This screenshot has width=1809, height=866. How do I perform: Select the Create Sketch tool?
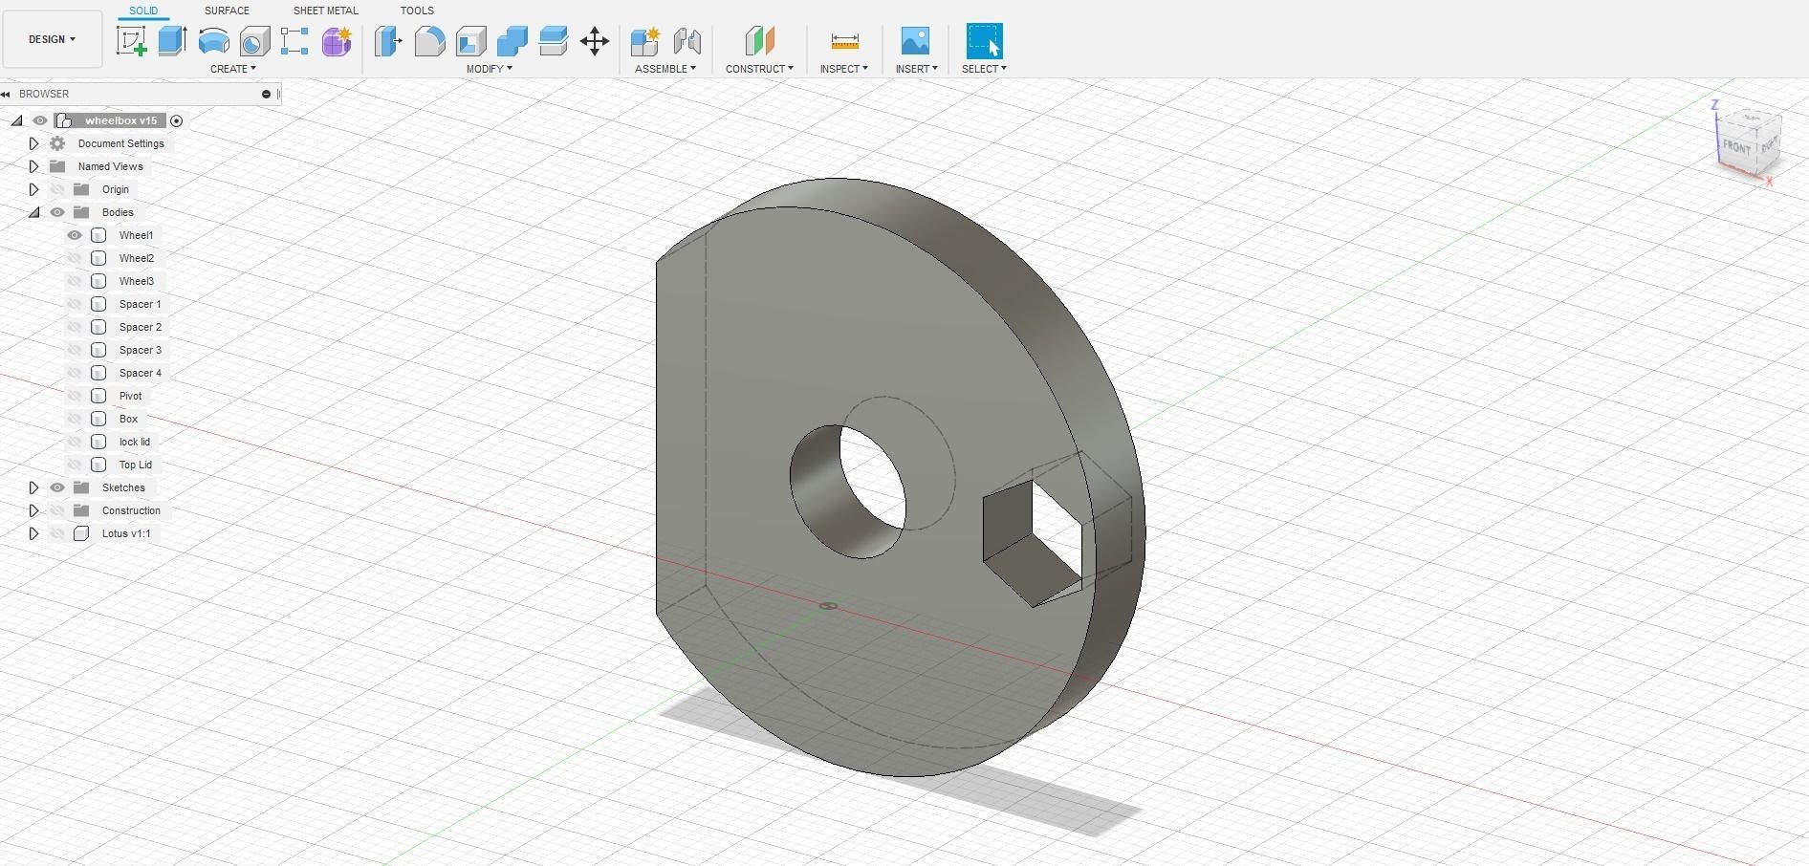pos(131,41)
